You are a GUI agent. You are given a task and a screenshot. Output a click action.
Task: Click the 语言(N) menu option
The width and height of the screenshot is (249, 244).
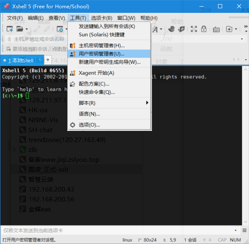click(x=89, y=114)
